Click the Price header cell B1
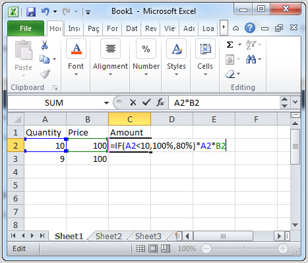Viewport: 308px width, 263px height. pyautogui.click(x=87, y=132)
